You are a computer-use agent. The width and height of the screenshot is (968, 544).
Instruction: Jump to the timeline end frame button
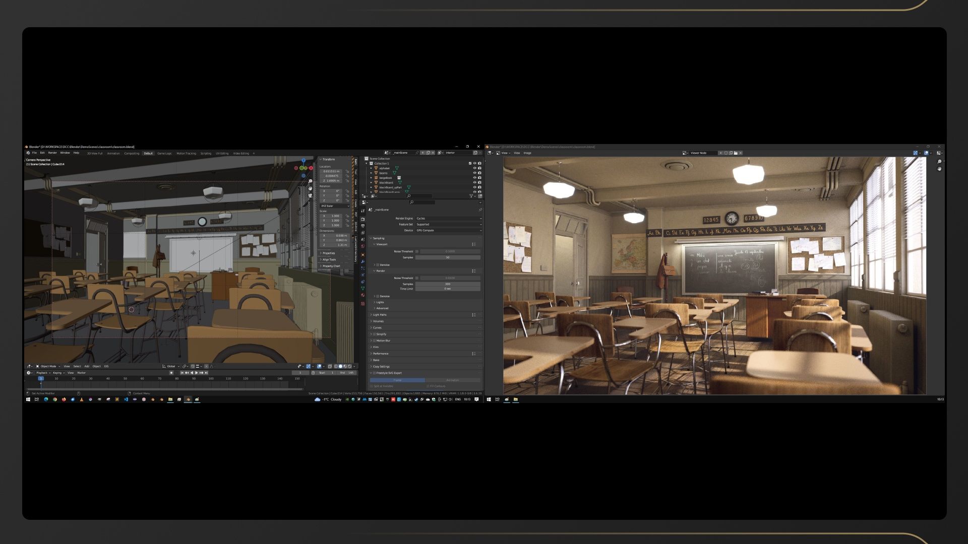pyautogui.click(x=206, y=373)
